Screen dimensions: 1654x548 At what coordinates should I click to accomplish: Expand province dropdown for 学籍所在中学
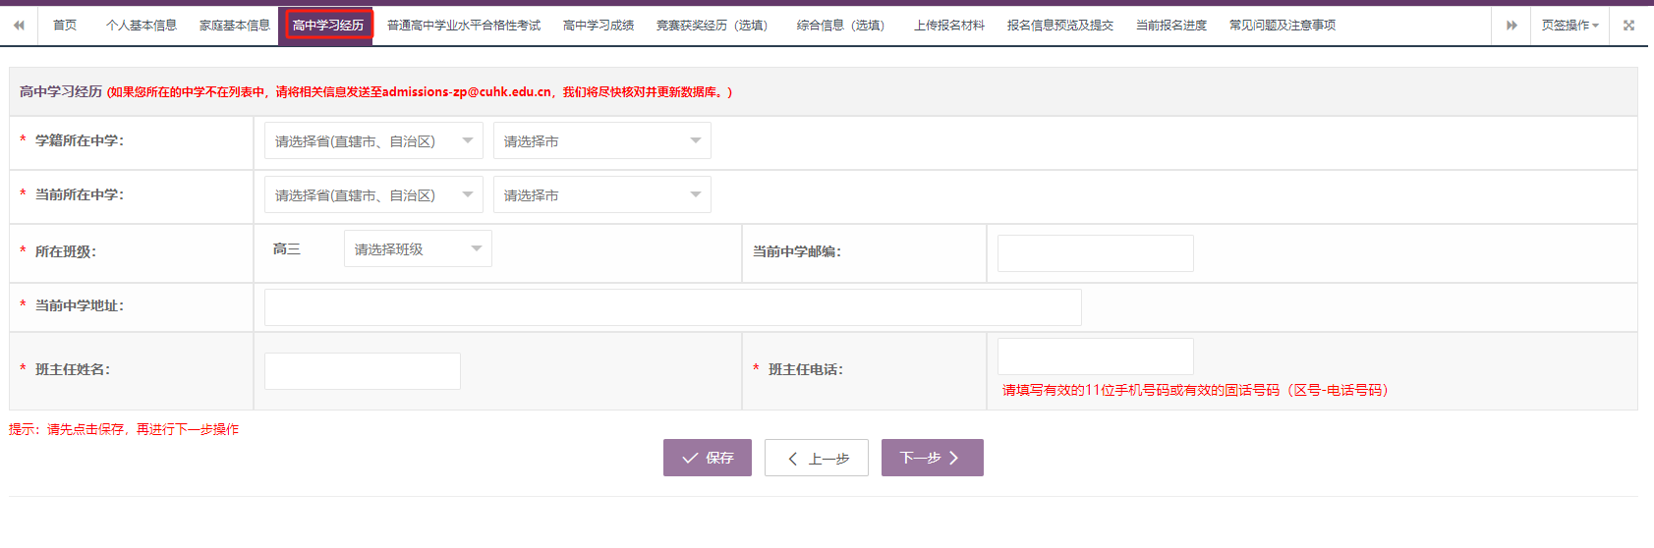click(373, 141)
